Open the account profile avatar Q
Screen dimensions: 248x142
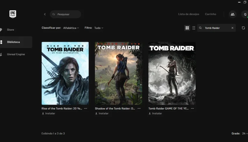tap(245, 14)
